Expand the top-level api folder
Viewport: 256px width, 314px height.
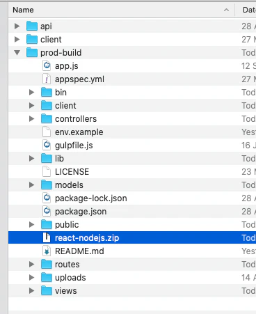coord(17,26)
